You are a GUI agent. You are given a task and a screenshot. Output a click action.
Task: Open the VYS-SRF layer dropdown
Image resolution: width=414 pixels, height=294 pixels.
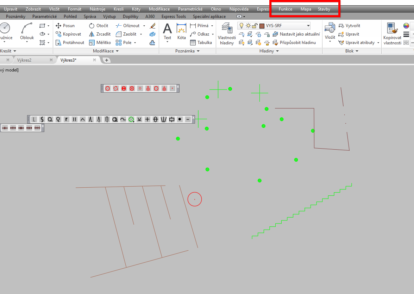(308, 26)
